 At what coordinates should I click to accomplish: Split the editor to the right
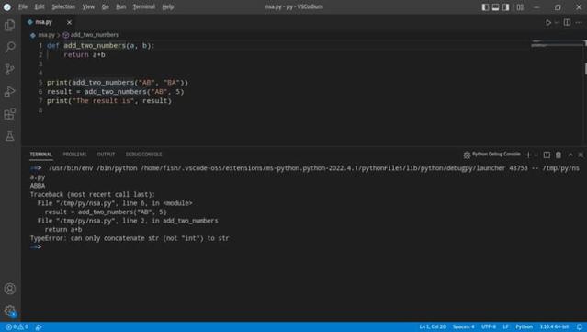click(x=567, y=22)
